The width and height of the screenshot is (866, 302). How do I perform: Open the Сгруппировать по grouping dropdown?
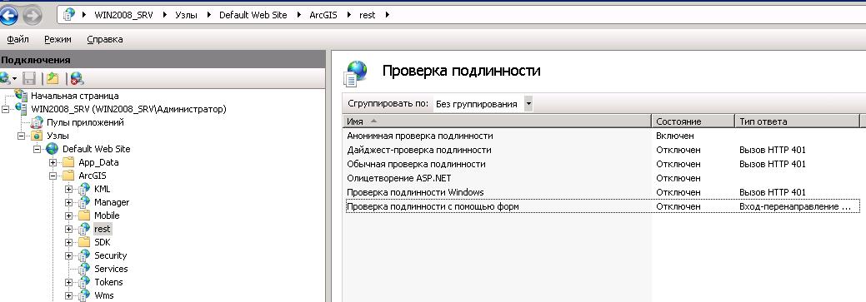[528, 104]
